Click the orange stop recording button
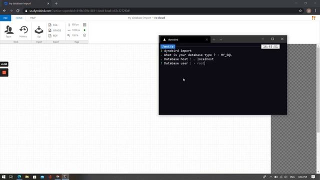The width and height of the screenshot is (320, 180). (x=4, y=72)
